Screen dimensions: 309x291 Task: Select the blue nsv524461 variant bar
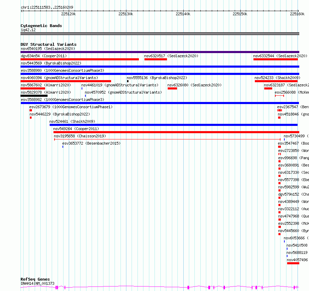173,125
